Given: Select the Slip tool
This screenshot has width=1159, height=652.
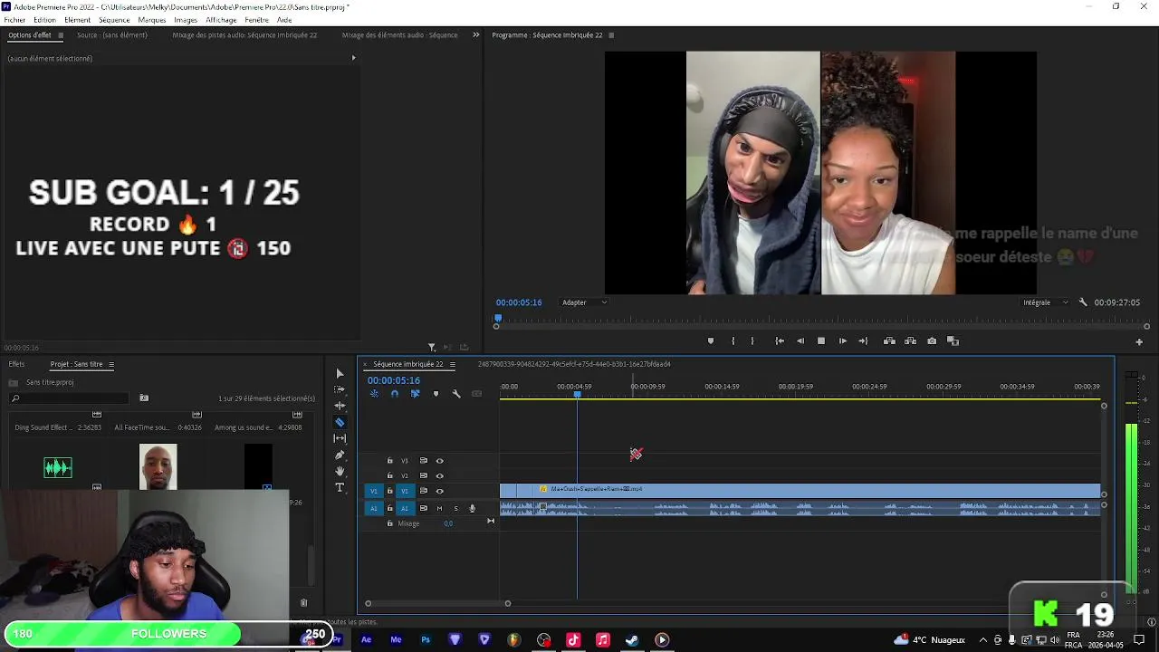Looking at the screenshot, I should [340, 438].
